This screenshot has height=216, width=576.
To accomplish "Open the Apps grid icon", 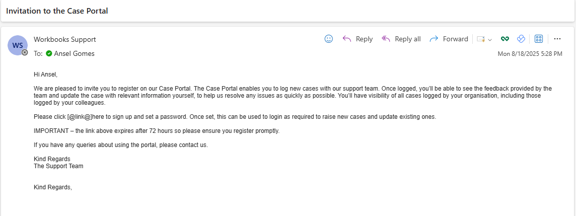I will click(539, 39).
